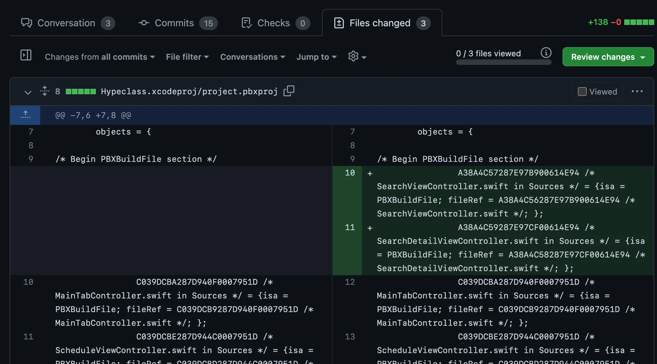The image size is (657, 364).
Task: Open file options three-dot menu
Action: click(x=637, y=92)
